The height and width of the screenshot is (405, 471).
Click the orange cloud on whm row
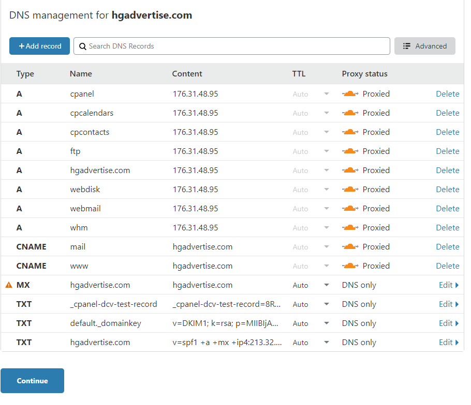(350, 228)
